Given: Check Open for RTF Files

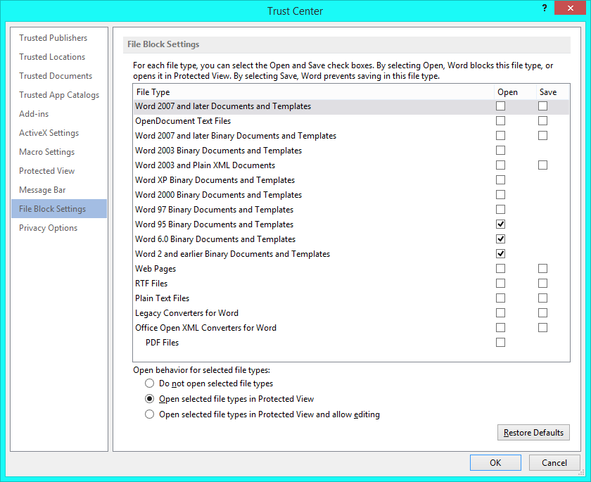Looking at the screenshot, I should [x=500, y=284].
